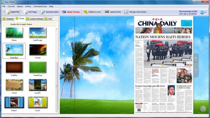Open Edit Pages tool

pyautogui.click(x=30, y=12)
